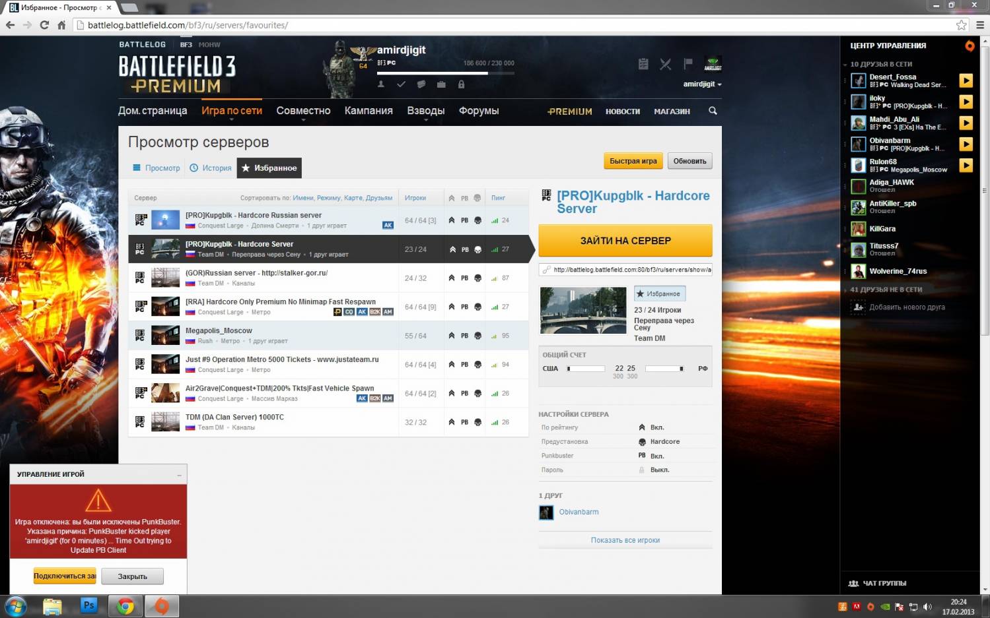
Task: Open the Chrome menu hamburger icon
Action: (x=980, y=25)
